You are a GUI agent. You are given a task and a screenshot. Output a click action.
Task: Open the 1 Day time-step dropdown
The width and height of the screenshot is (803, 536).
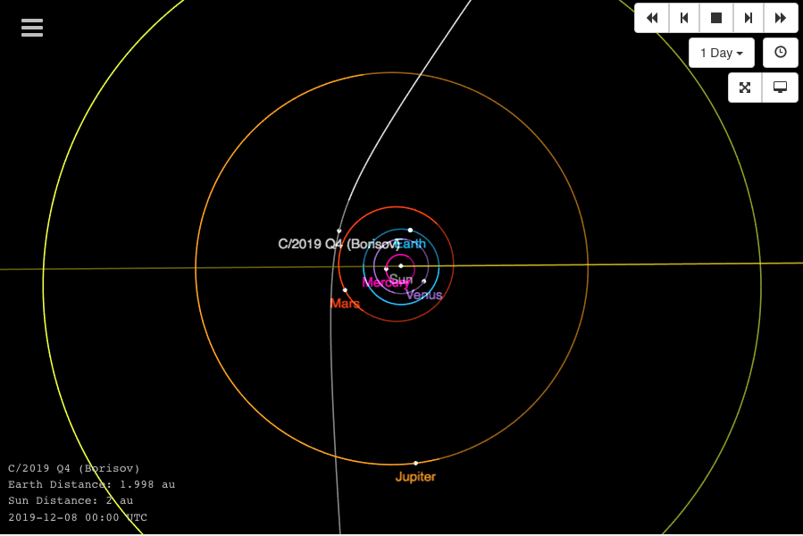coord(722,53)
